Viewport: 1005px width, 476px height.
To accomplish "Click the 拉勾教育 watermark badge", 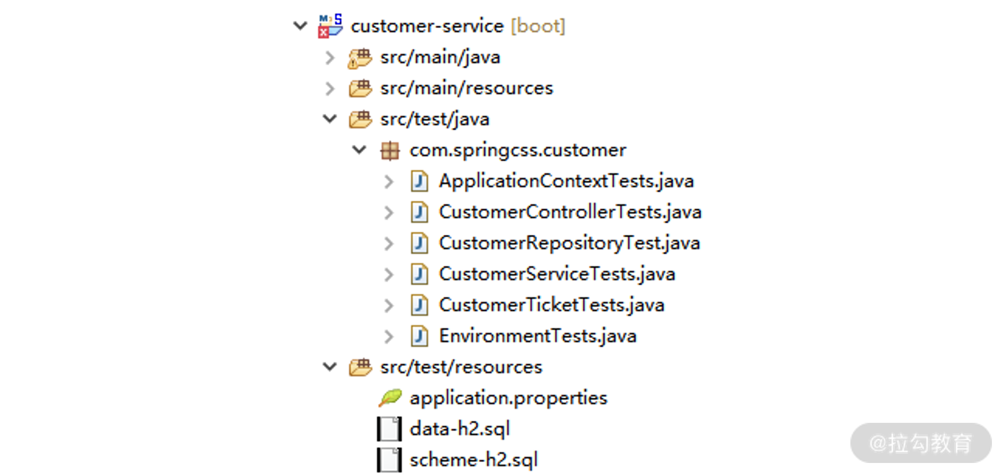I will pos(921,443).
